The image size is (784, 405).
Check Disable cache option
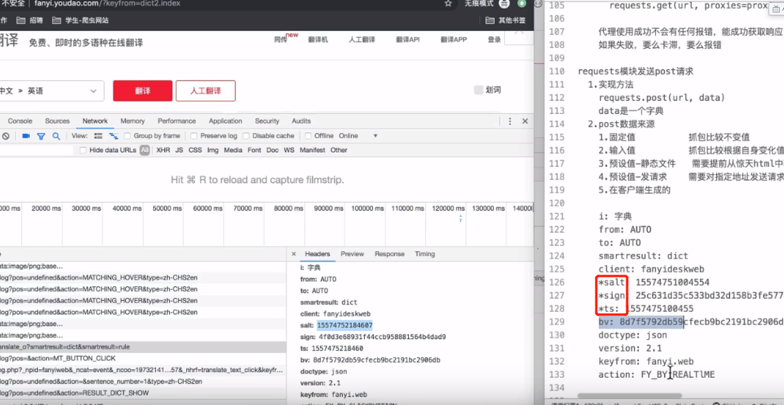[247, 136]
